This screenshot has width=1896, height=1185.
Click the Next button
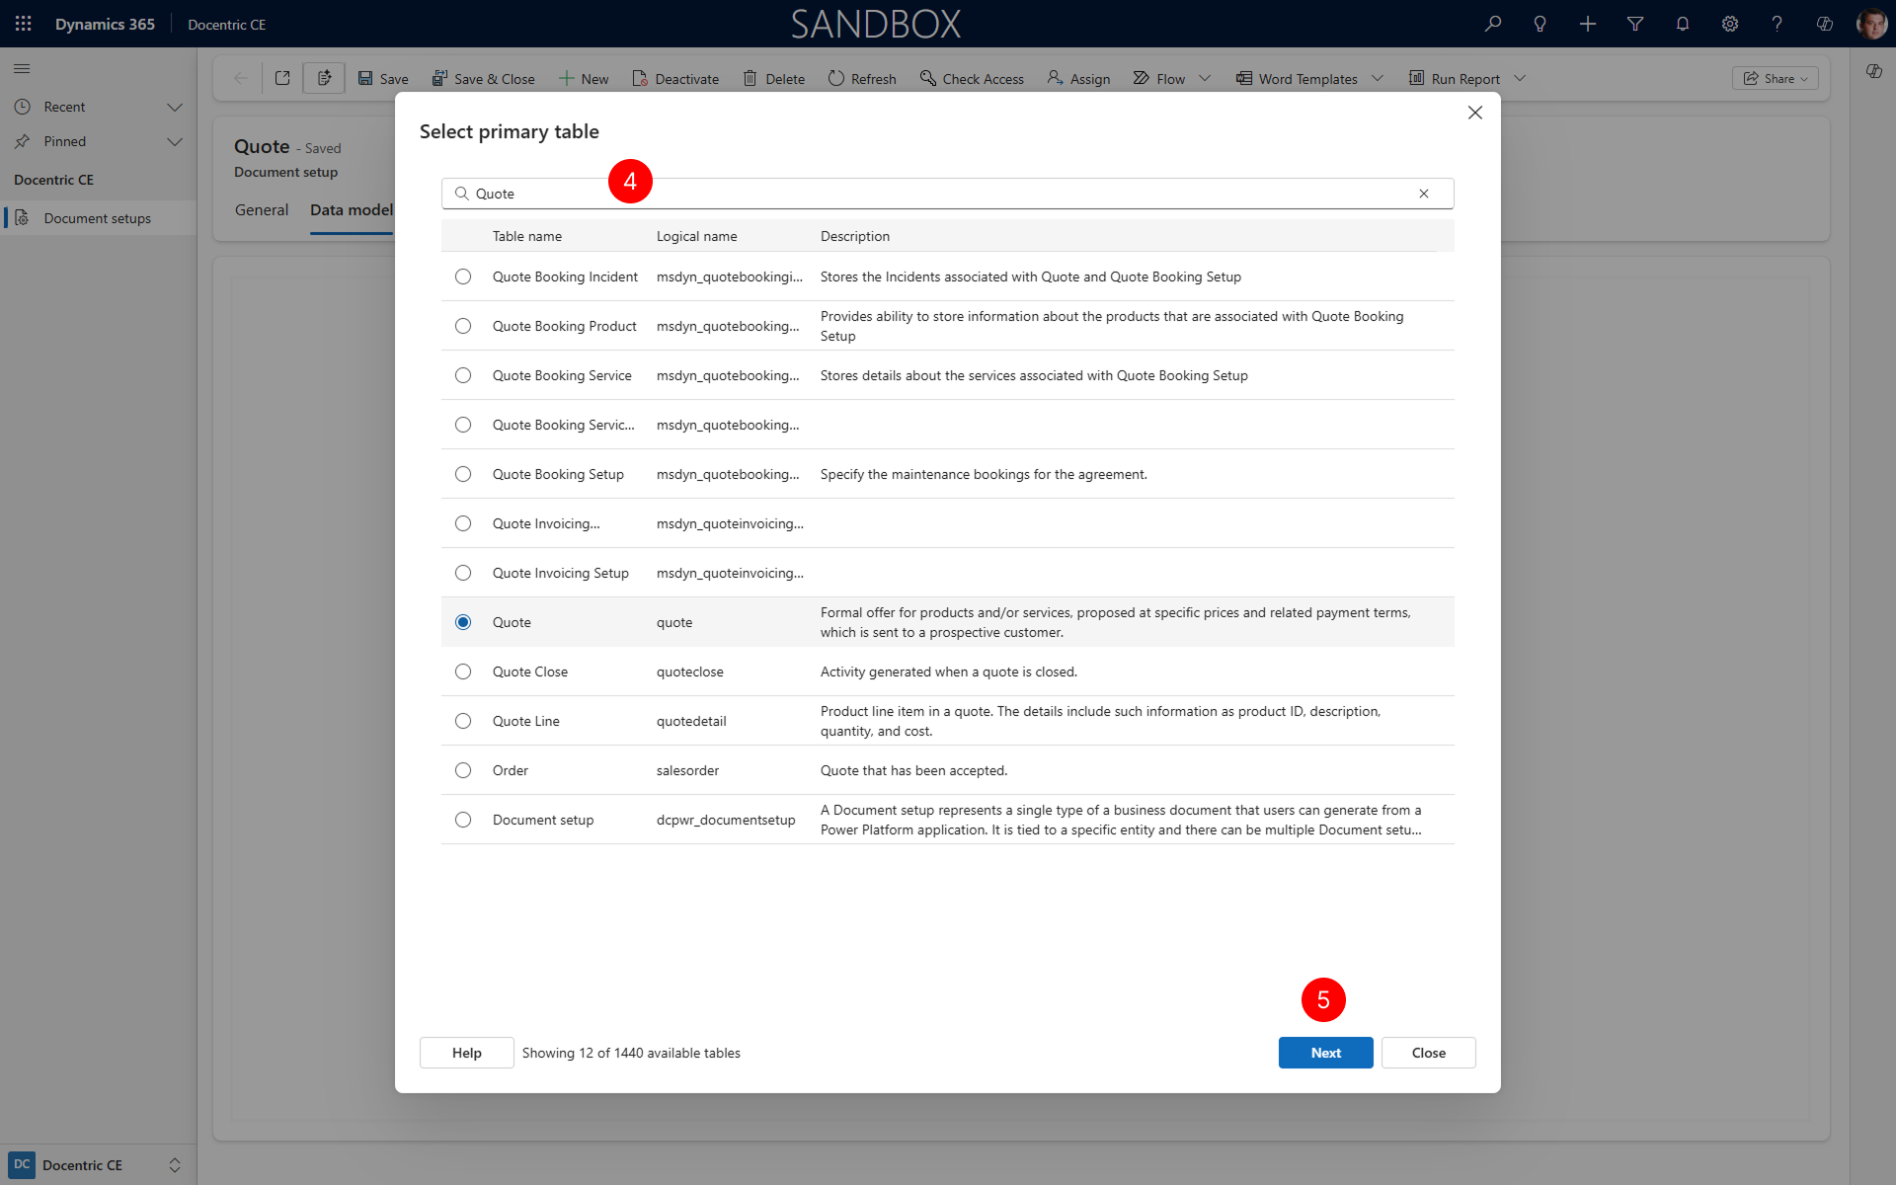(1325, 1053)
